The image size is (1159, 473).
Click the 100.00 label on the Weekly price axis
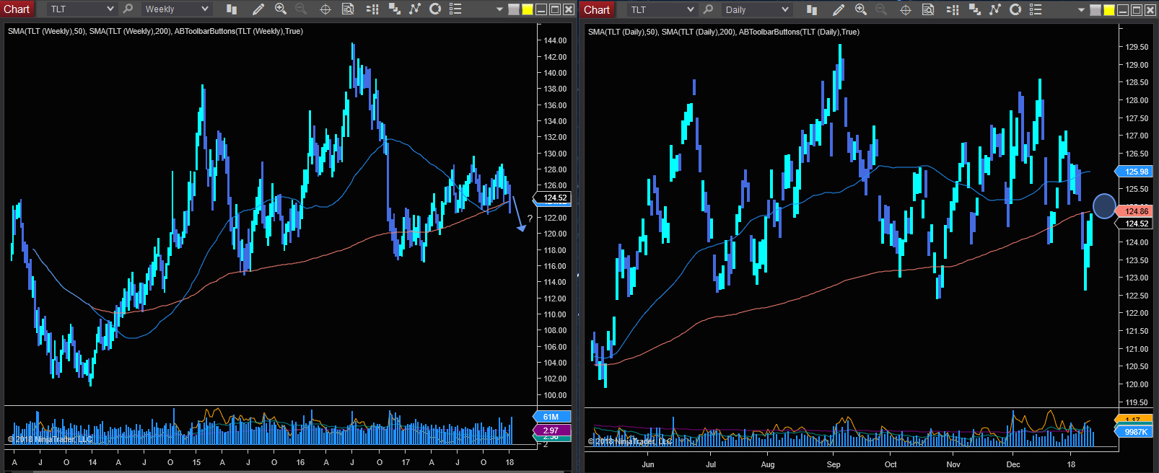click(x=555, y=395)
